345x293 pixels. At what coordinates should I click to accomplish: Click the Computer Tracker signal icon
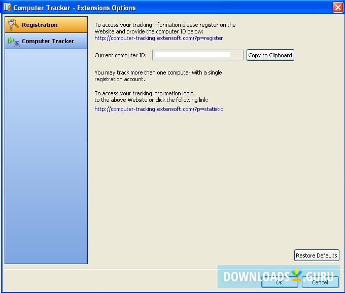click(14, 42)
